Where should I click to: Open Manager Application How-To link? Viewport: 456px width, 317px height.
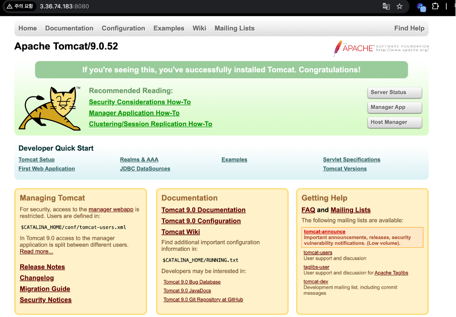click(x=134, y=113)
